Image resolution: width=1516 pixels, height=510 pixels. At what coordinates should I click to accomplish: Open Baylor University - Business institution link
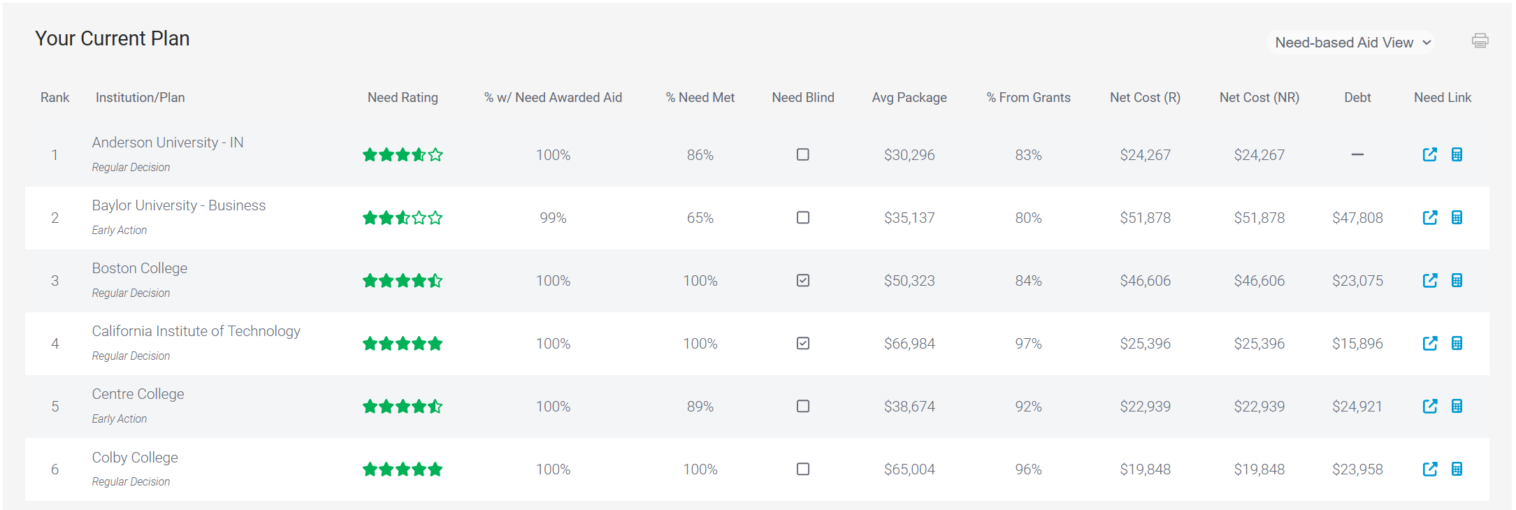179,205
